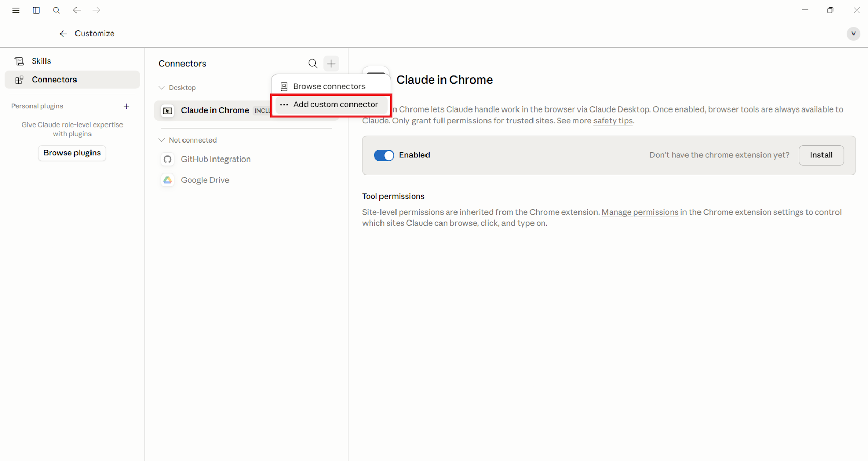The image size is (868, 474).
Task: Click the Google Drive logo
Action: pos(167,180)
